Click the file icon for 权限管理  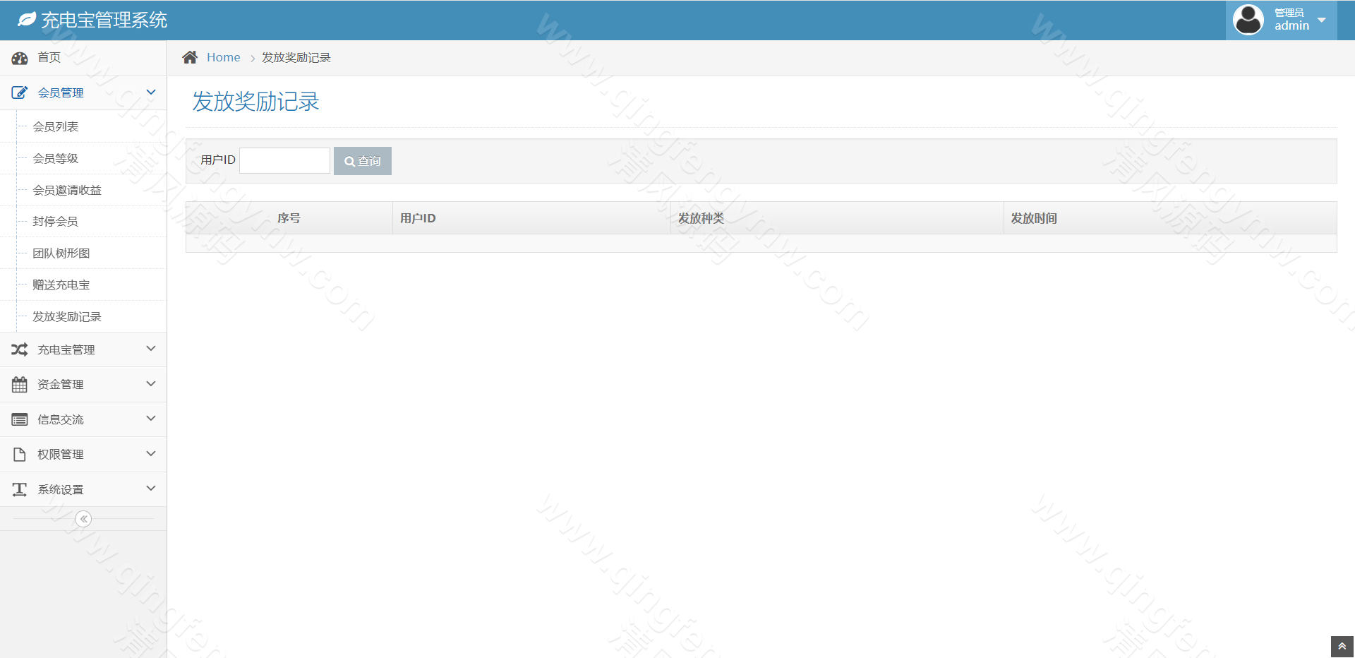click(x=20, y=455)
